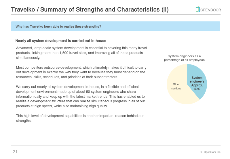Click the footer divider line above page number
This screenshot has width=230, height=159.
pyautogui.click(x=116, y=146)
